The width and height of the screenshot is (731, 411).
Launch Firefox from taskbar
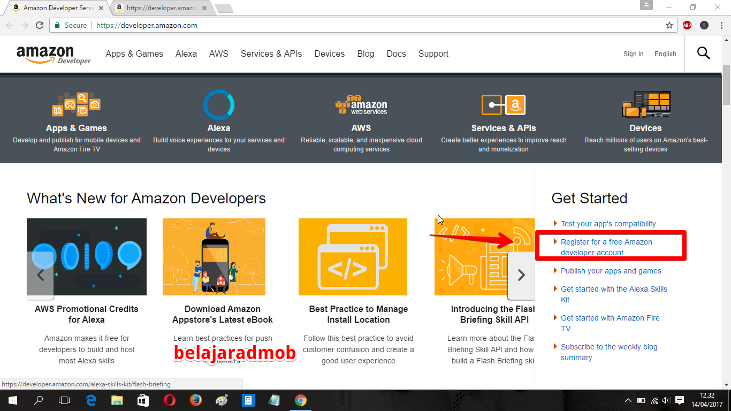(x=195, y=400)
